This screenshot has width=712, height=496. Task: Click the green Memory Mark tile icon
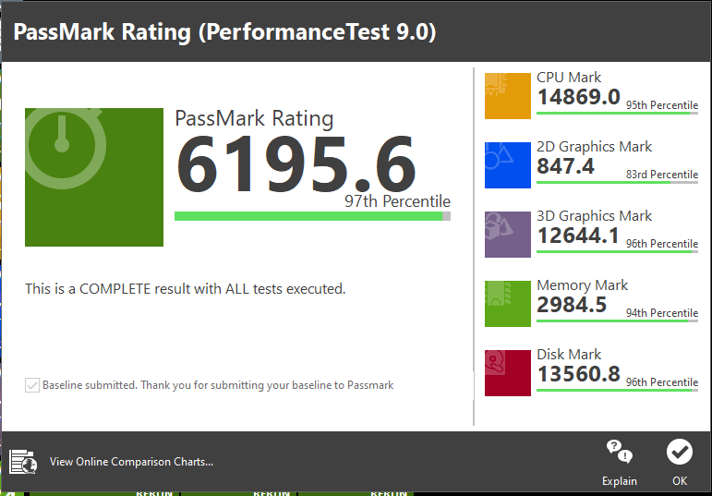tap(508, 304)
